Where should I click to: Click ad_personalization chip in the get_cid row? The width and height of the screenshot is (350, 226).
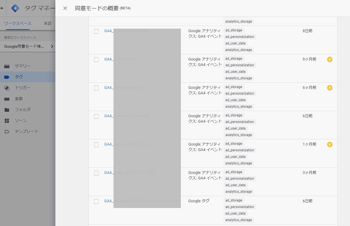(x=240, y=65)
